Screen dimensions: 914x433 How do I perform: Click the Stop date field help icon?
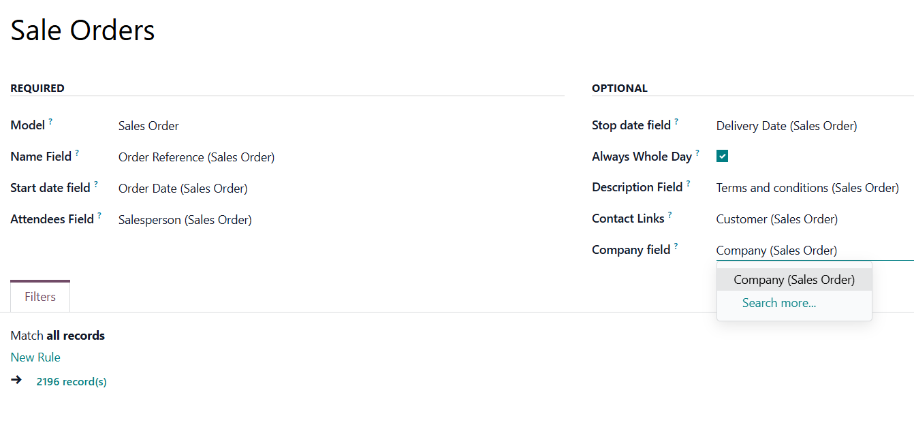point(676,122)
